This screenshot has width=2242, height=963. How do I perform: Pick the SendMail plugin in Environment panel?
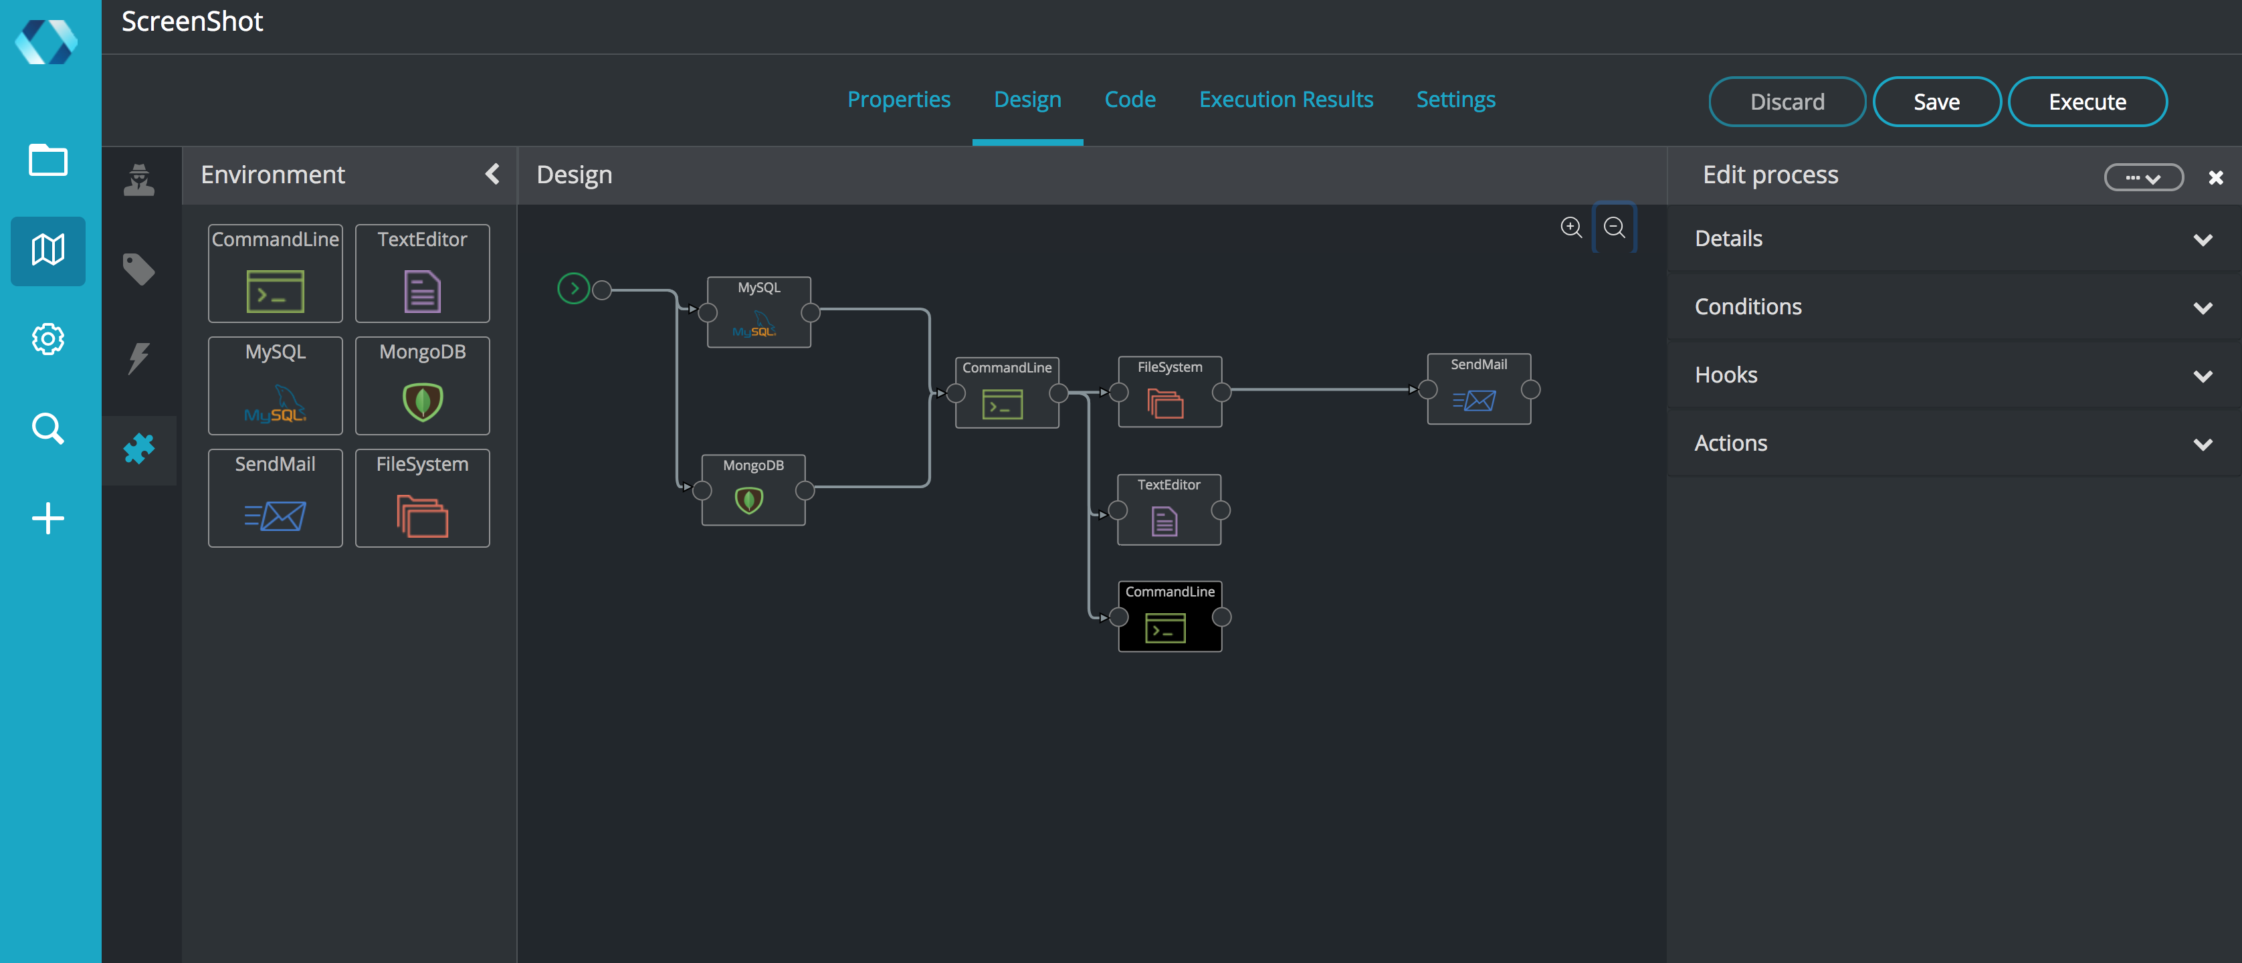[x=275, y=498]
